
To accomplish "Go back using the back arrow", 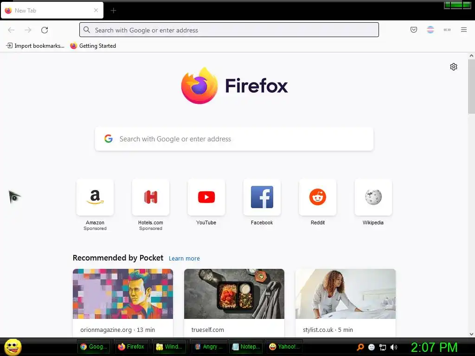I will 11,30.
